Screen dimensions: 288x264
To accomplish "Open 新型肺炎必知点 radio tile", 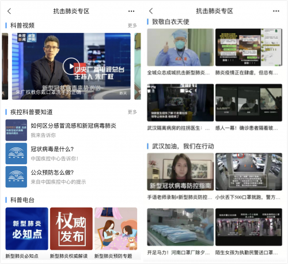I will [26, 229].
